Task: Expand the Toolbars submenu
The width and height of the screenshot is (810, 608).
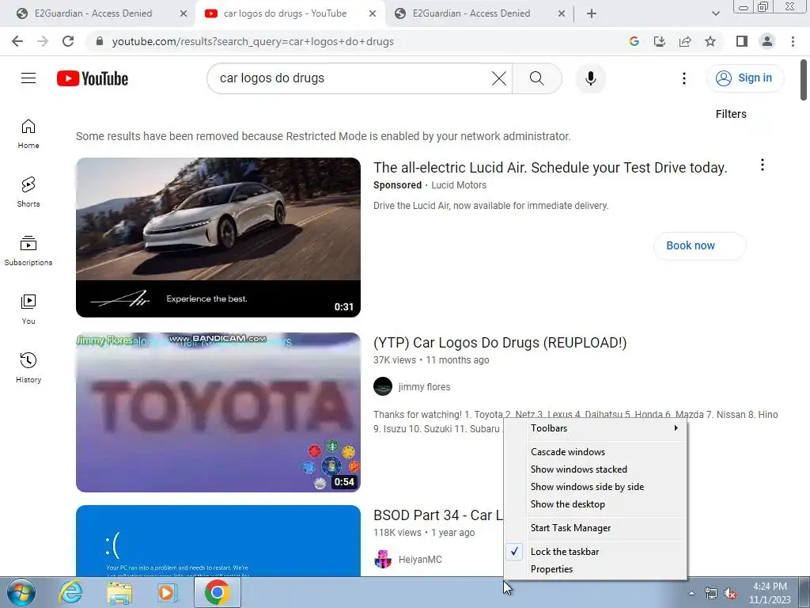Action: click(596, 428)
